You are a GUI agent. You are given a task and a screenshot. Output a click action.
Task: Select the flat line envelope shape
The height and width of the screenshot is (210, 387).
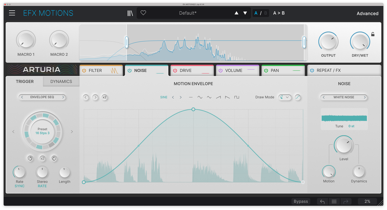(190, 97)
